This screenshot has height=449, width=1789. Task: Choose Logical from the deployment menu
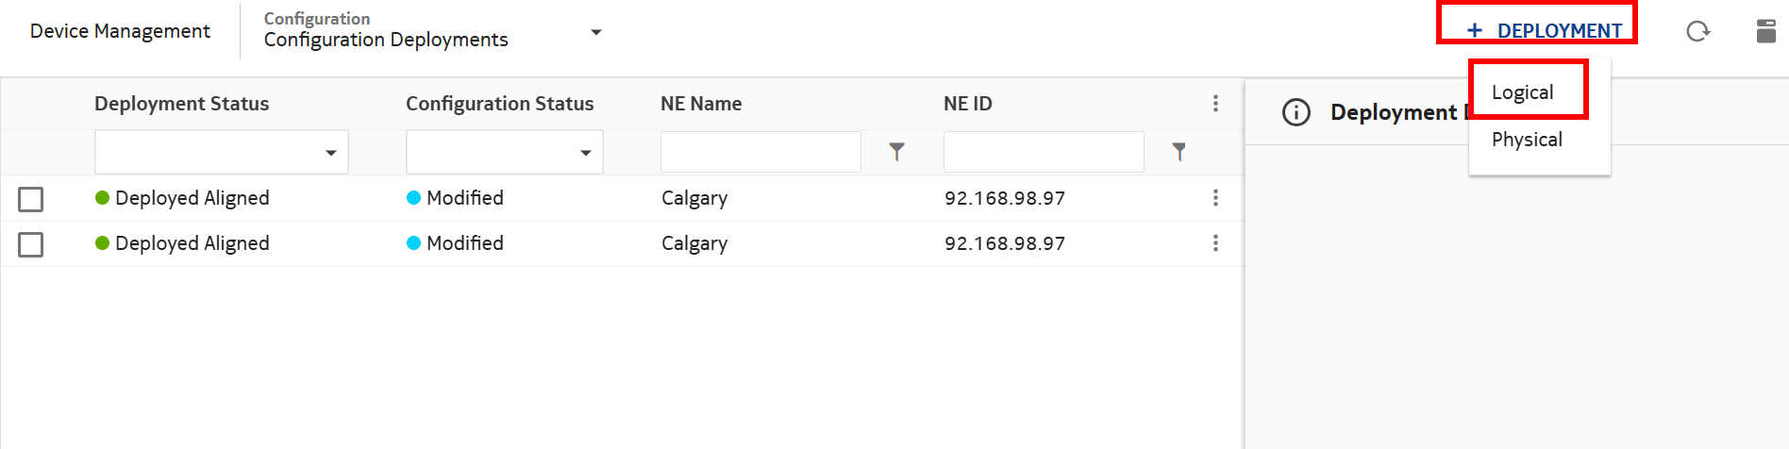pyautogui.click(x=1522, y=92)
